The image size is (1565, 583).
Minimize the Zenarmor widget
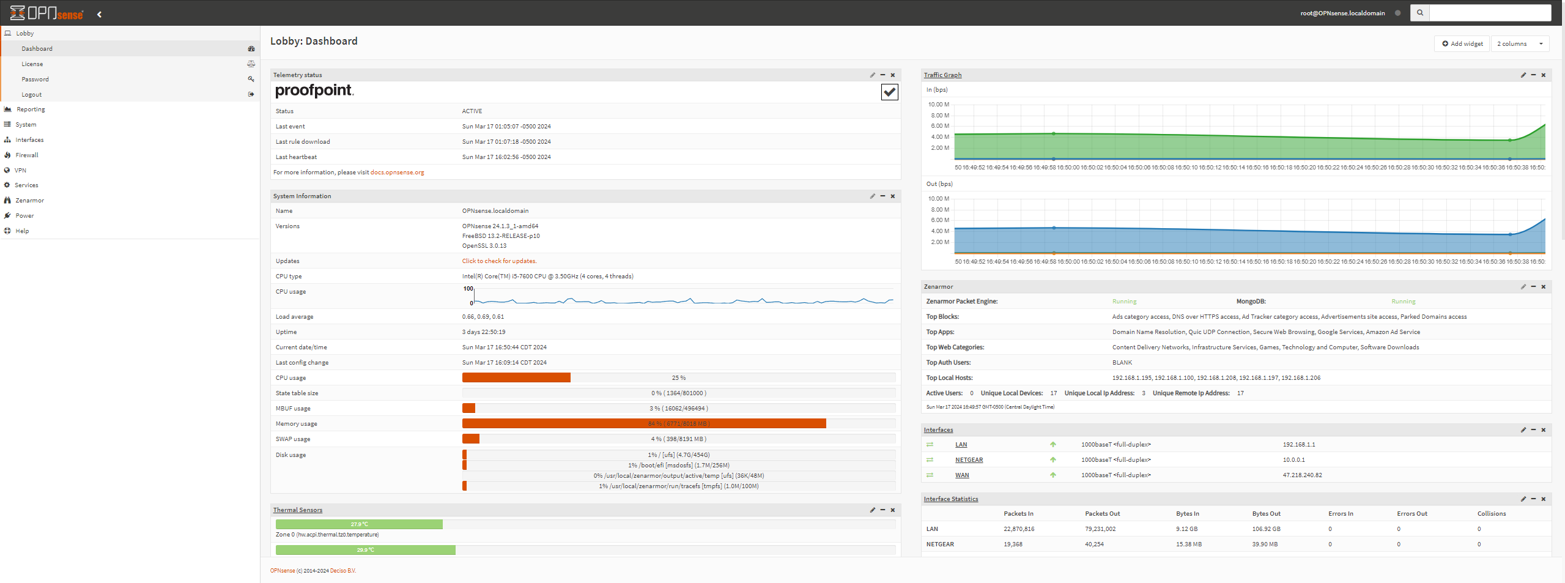(x=1533, y=287)
